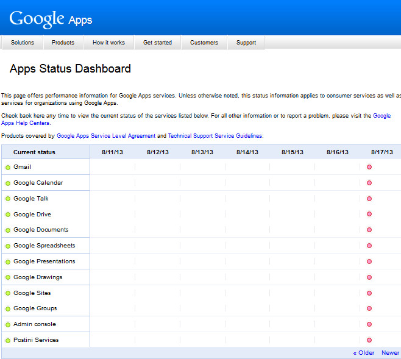
Task: Click the Google Groups service name
Action: pos(35,308)
